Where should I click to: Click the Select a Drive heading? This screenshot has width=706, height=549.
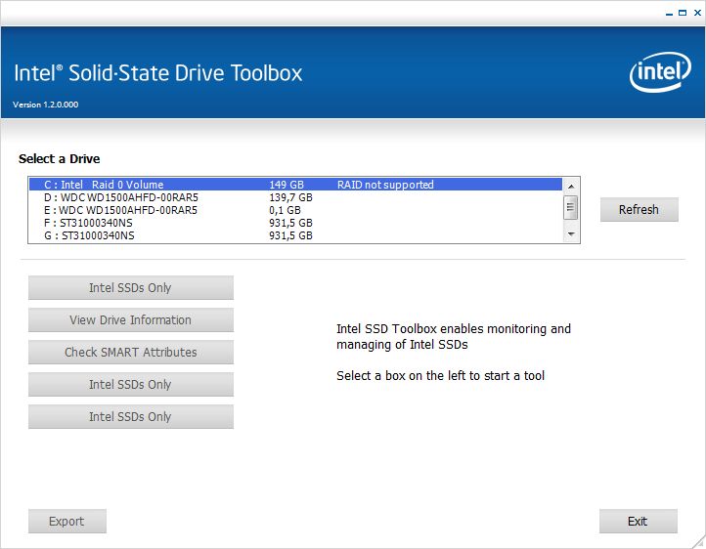59,158
